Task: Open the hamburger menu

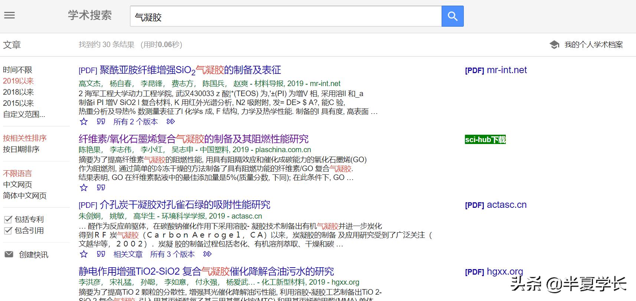Action: [x=9, y=15]
